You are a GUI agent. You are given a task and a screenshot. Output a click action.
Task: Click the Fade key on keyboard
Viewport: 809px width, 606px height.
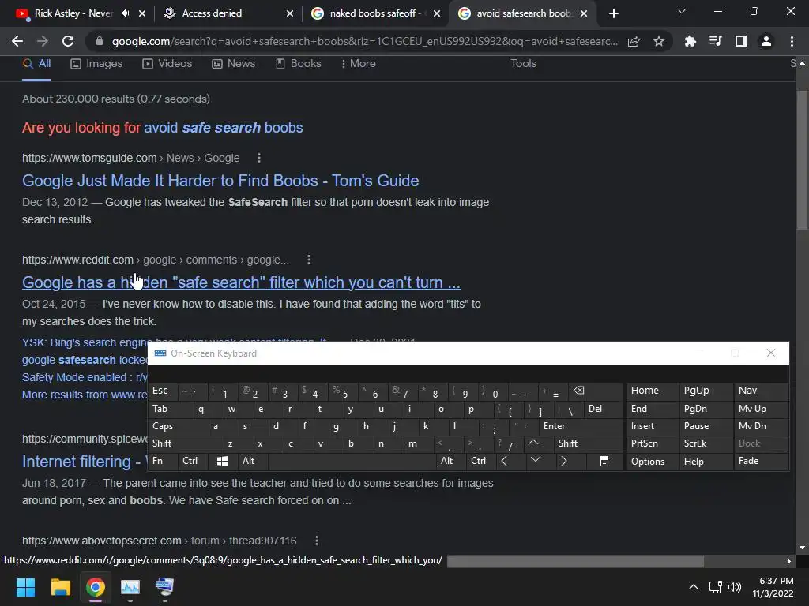pyautogui.click(x=762, y=461)
